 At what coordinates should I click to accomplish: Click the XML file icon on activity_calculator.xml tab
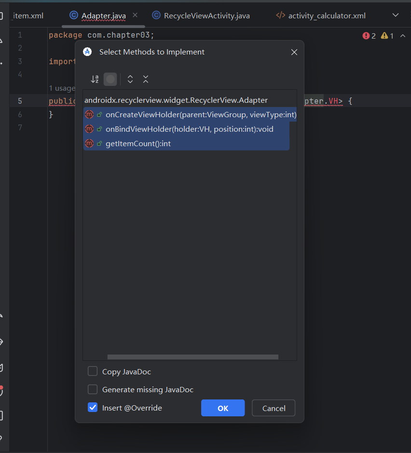(280, 15)
